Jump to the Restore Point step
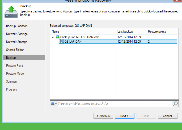 [15, 66]
